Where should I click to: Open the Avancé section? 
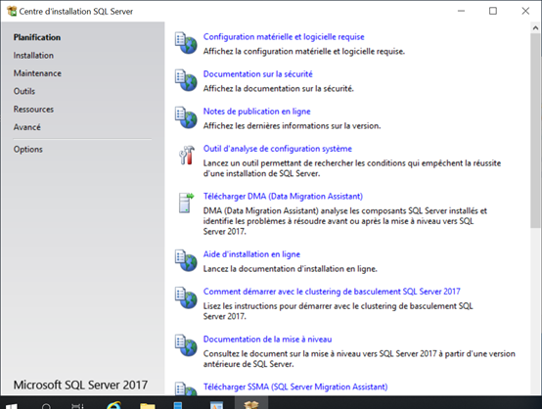point(27,127)
